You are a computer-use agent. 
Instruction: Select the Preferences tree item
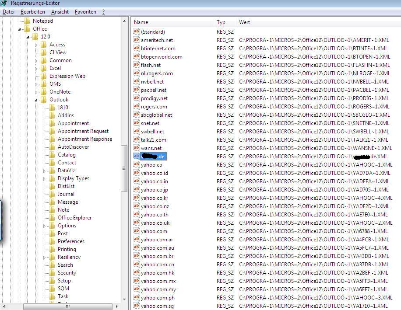(71, 241)
